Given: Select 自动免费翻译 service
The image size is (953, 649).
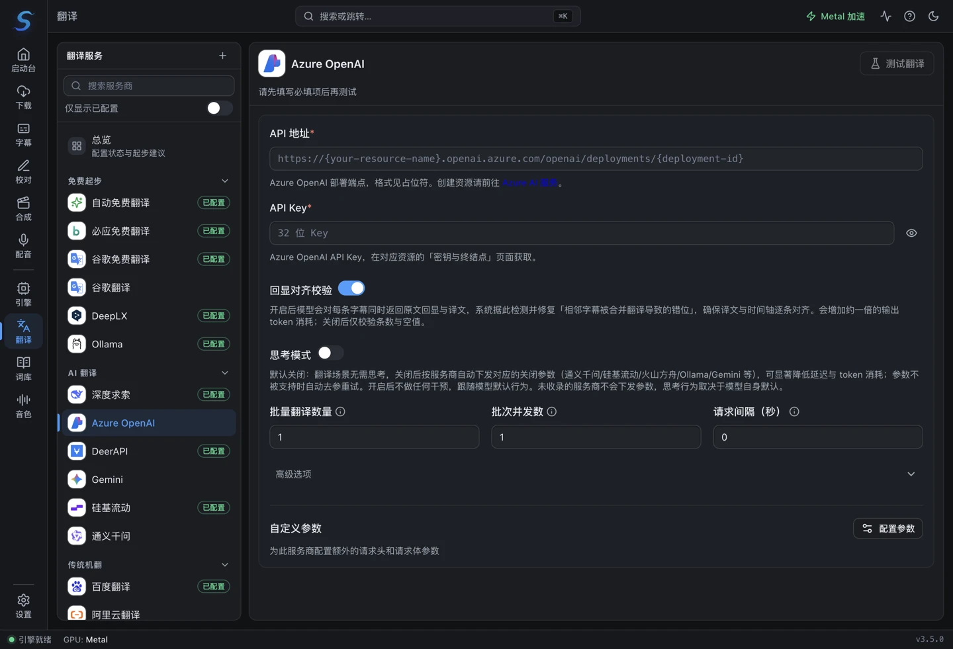Looking at the screenshot, I should [149, 202].
